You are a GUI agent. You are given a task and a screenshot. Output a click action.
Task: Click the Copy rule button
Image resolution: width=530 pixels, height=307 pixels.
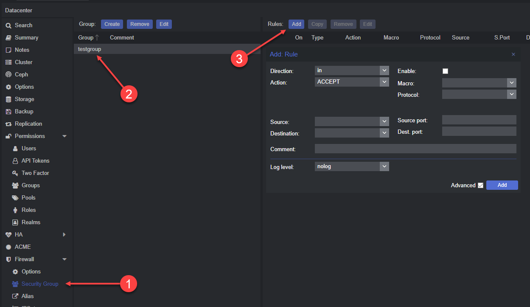(x=317, y=24)
